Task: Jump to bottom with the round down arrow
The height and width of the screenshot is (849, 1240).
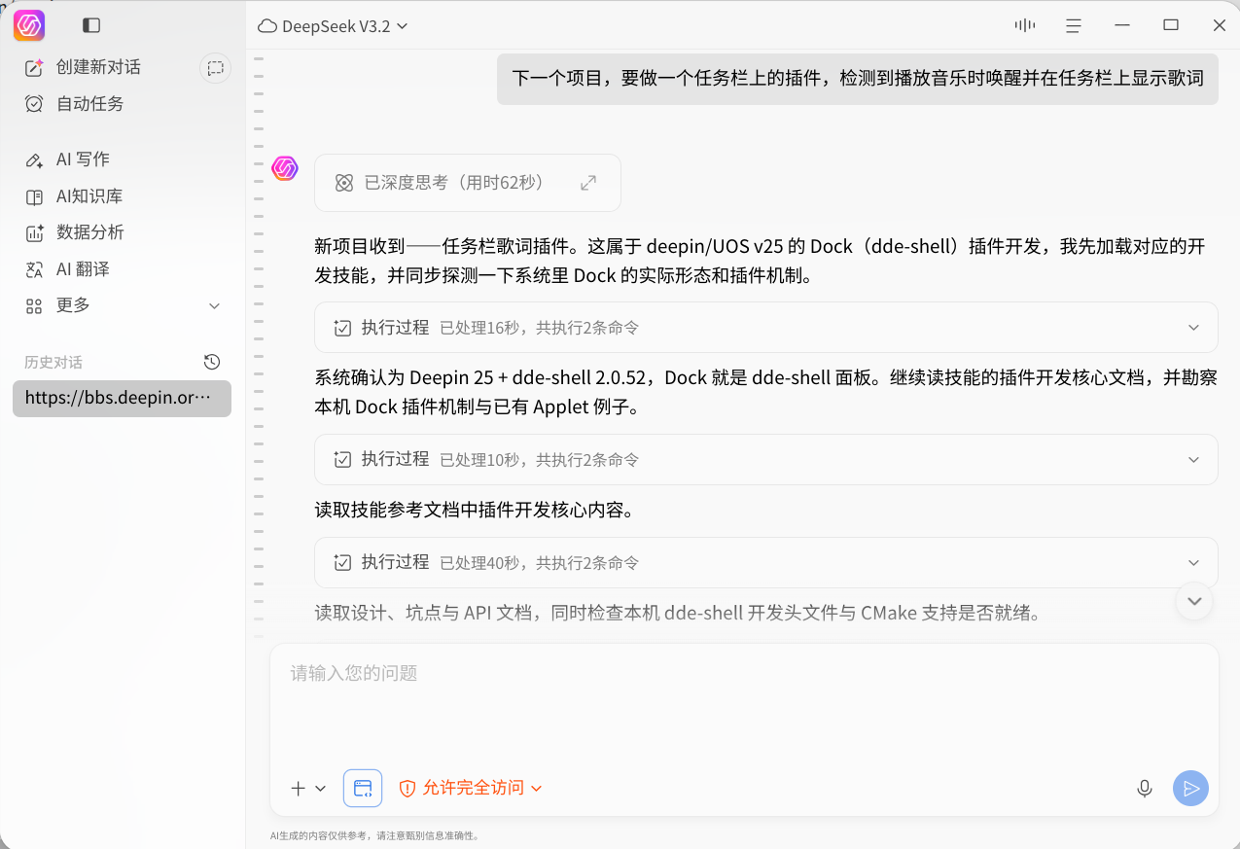Action: click(x=1194, y=601)
